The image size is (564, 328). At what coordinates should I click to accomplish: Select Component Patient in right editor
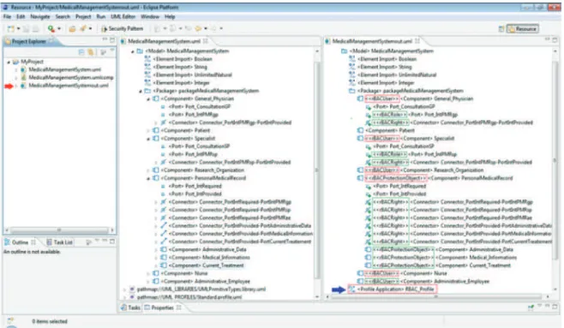click(x=389, y=130)
